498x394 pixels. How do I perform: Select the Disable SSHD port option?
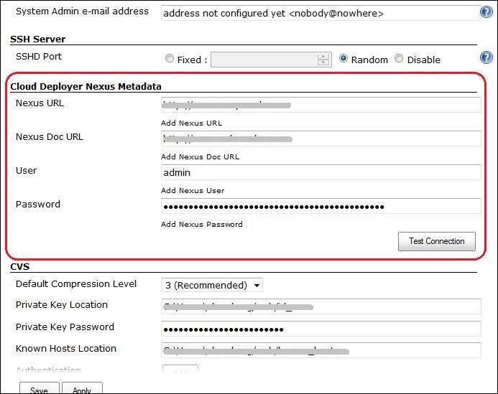pos(399,59)
